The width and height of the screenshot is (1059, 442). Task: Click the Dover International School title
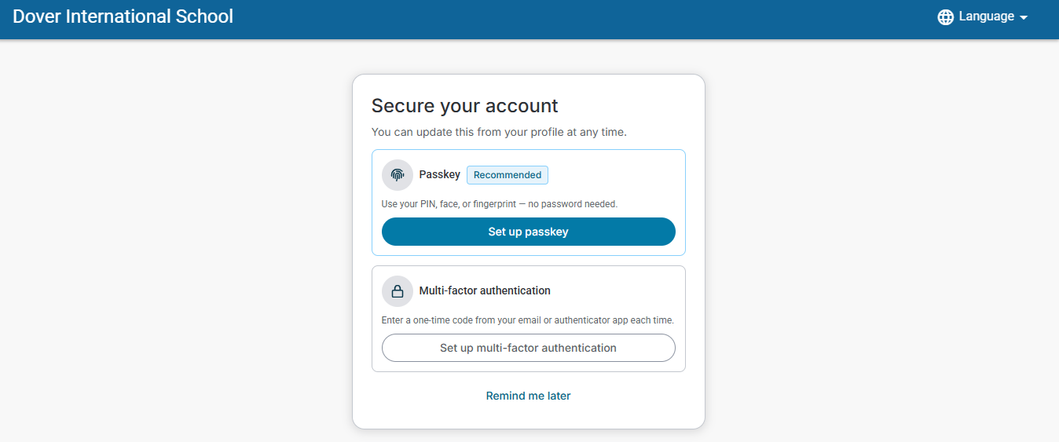pyautogui.click(x=123, y=16)
